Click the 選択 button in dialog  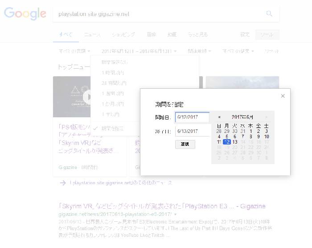[x=185, y=144]
